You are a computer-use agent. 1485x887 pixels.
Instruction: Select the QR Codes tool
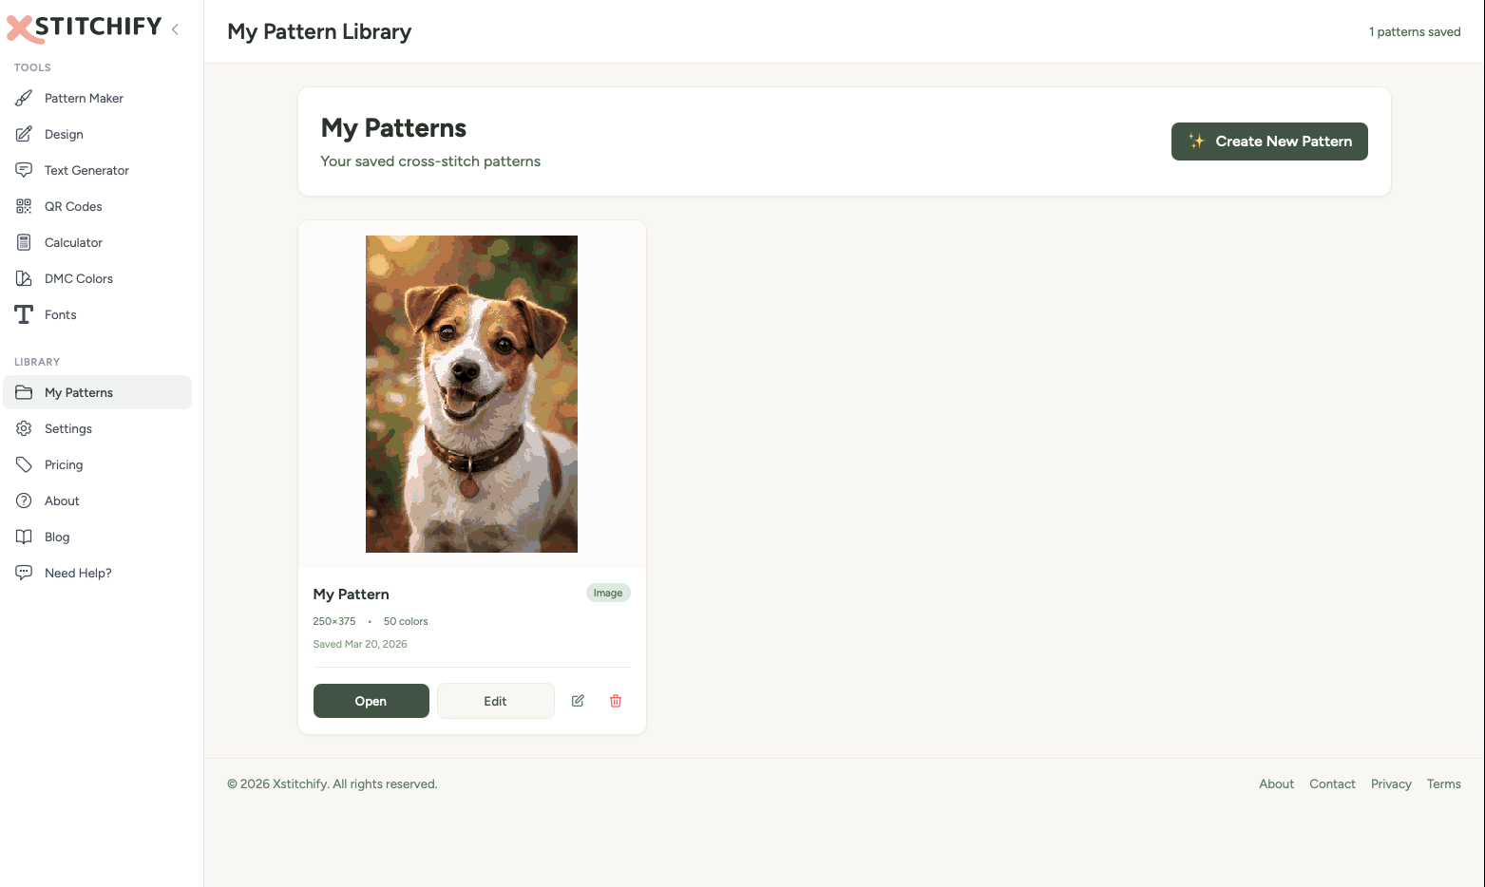(74, 206)
